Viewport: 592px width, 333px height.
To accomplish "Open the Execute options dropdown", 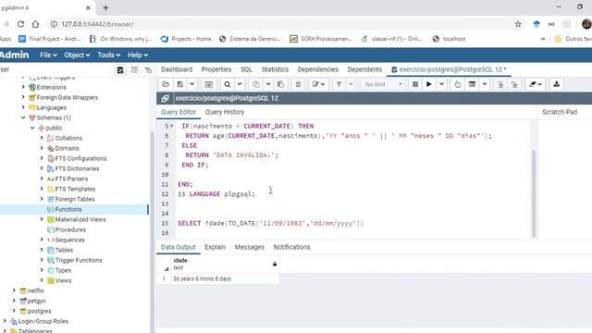I will click(441, 84).
